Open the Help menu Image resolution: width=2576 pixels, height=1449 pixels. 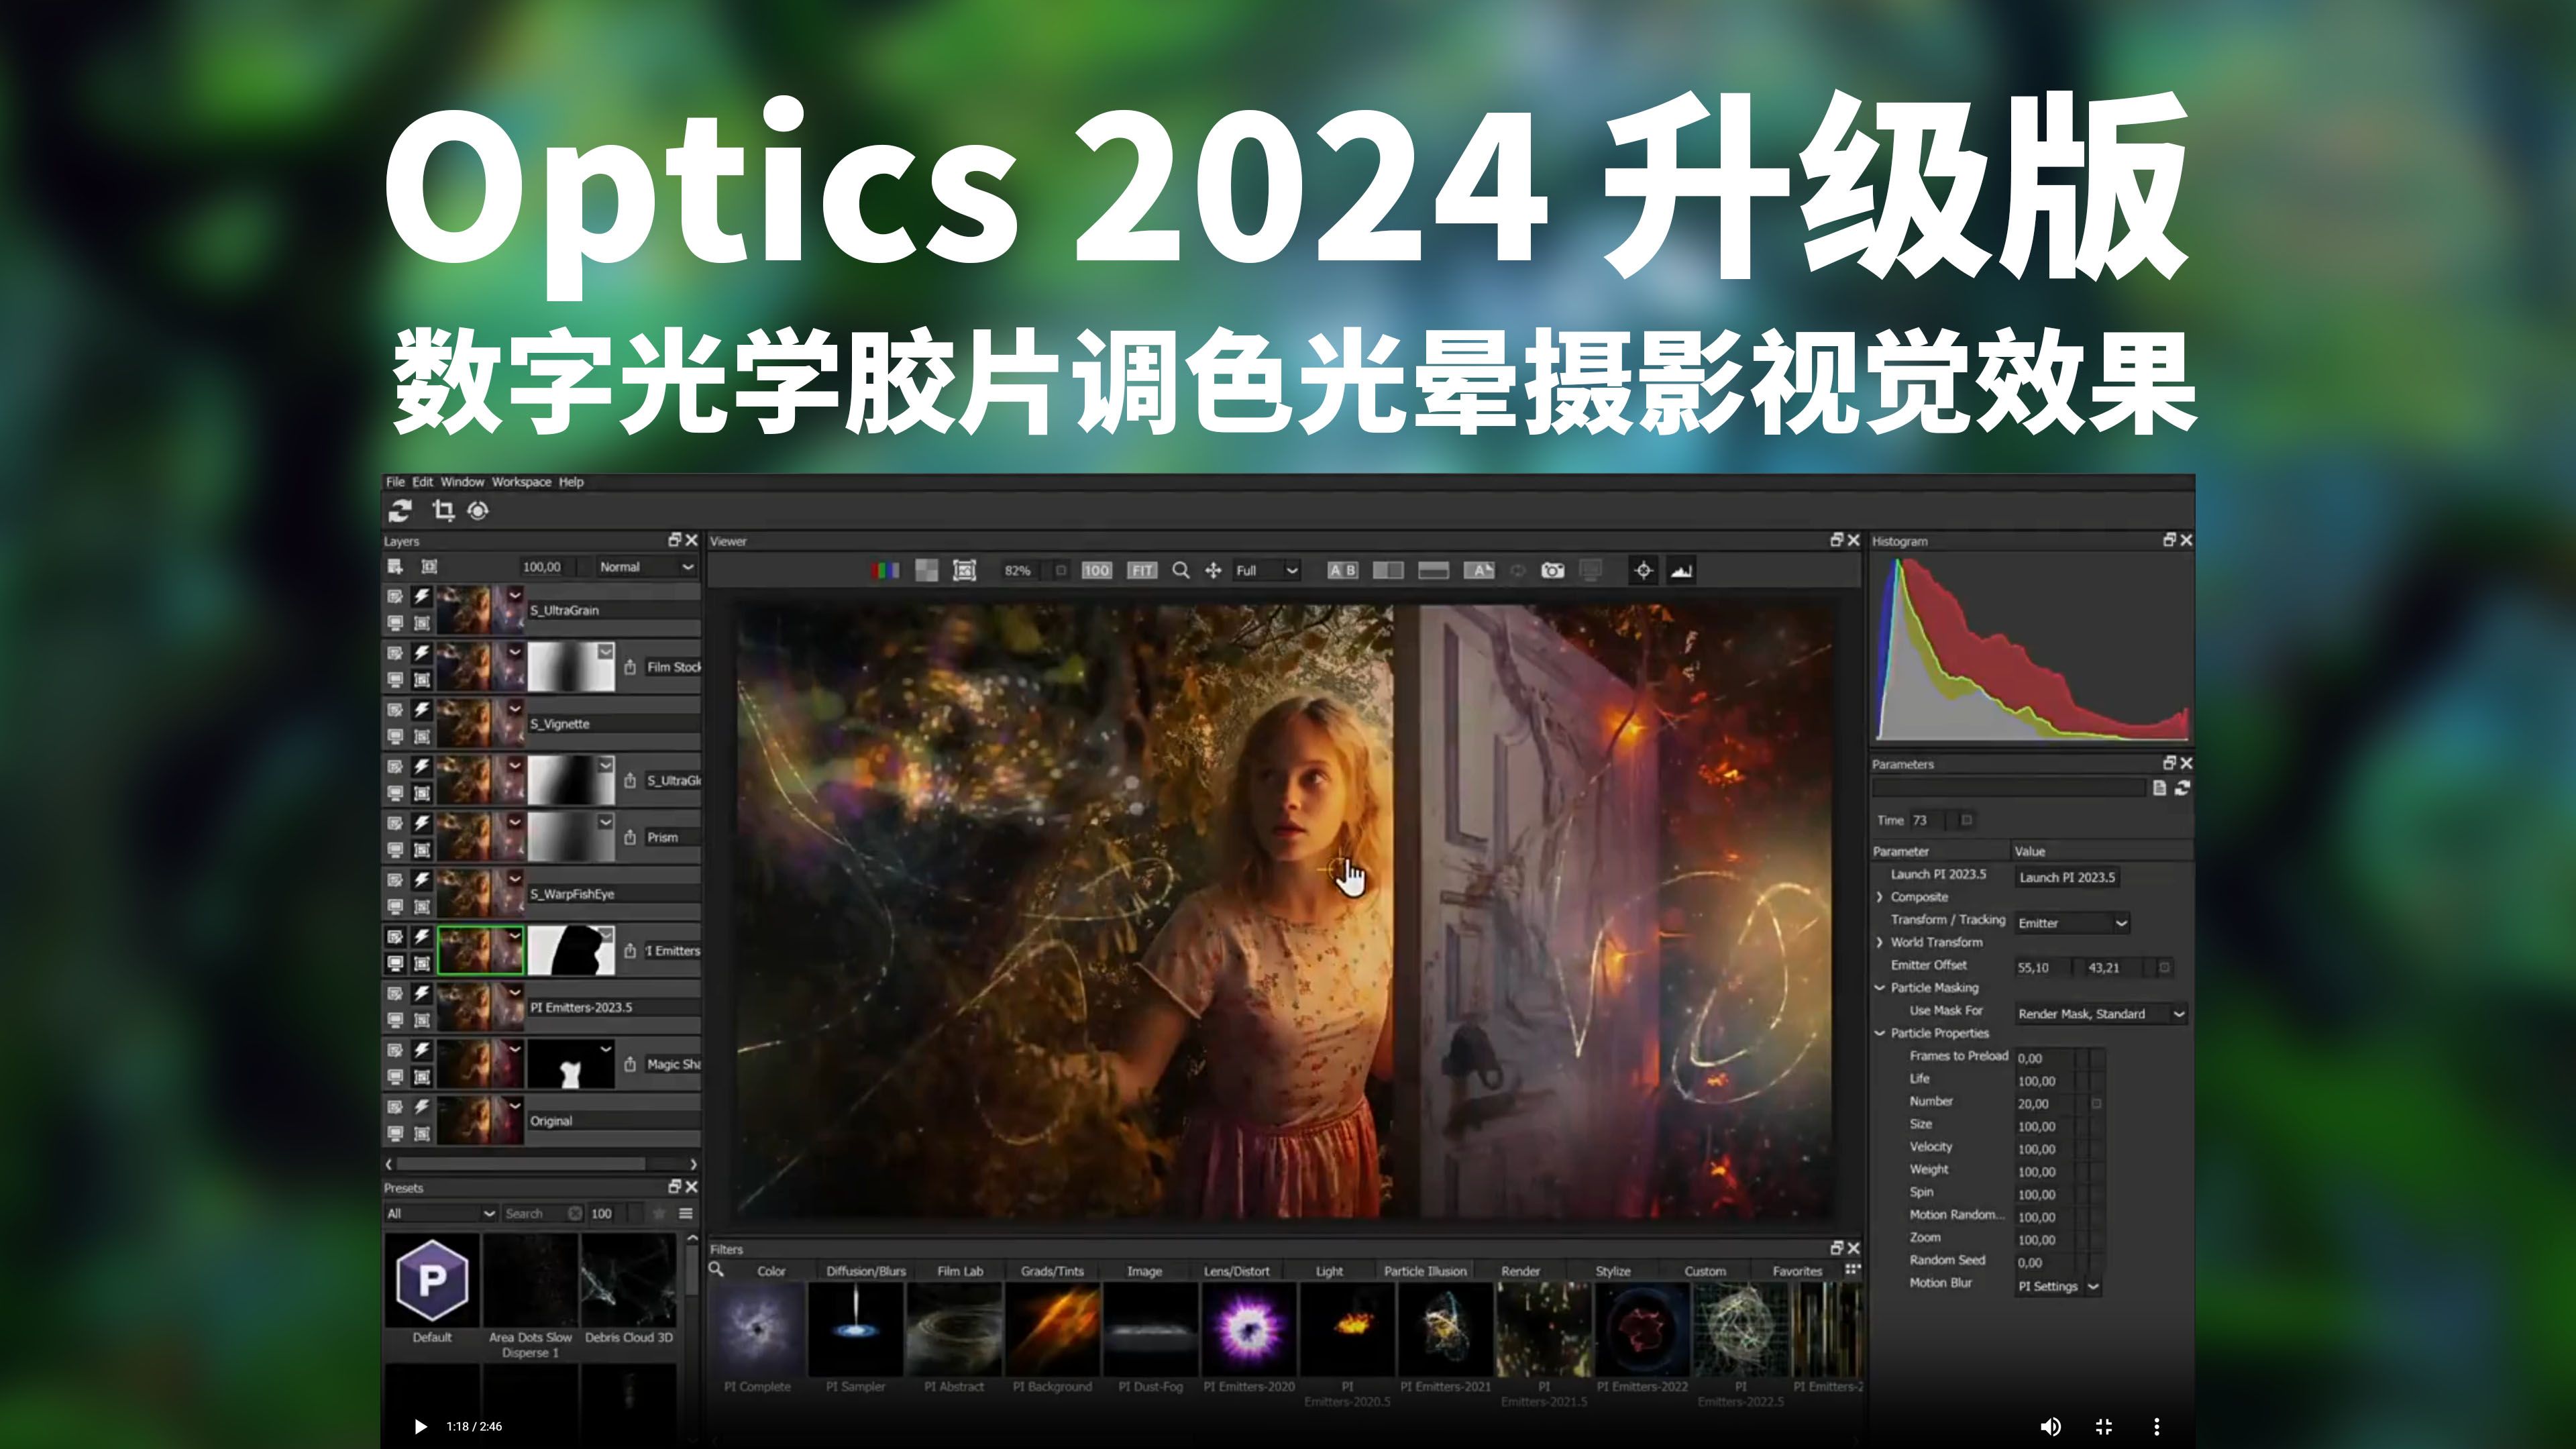pos(571,482)
